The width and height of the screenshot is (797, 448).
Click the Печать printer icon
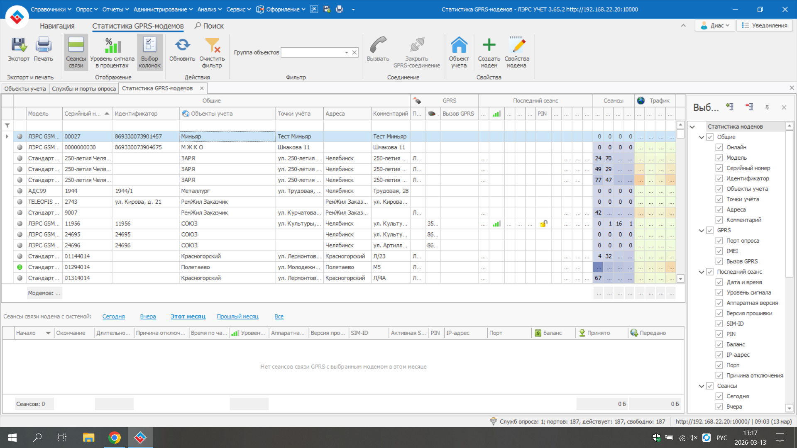[x=43, y=45]
